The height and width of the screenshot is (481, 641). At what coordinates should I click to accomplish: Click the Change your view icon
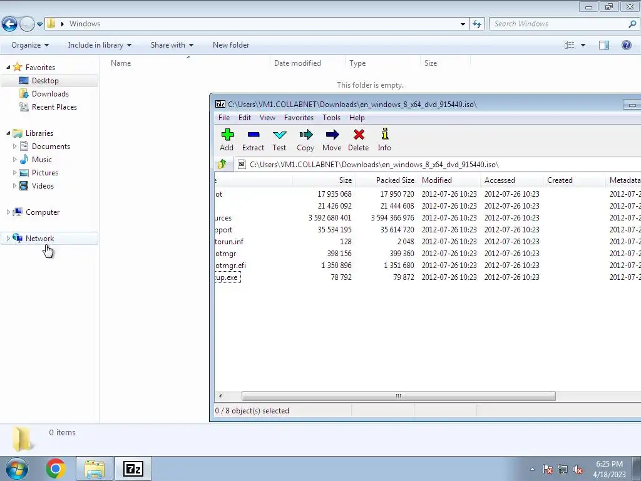tap(570, 45)
